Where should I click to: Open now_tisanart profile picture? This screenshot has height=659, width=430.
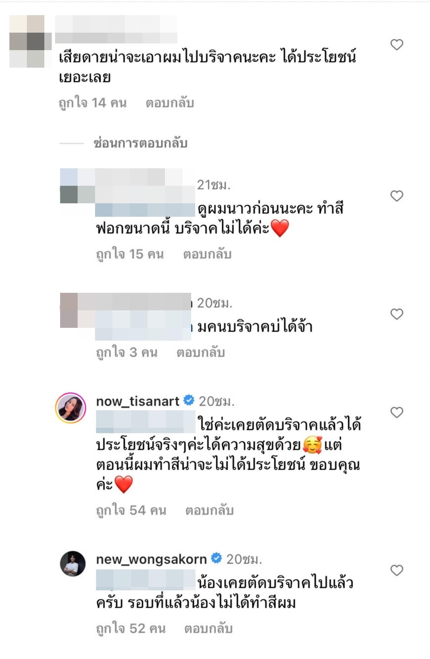71,408
